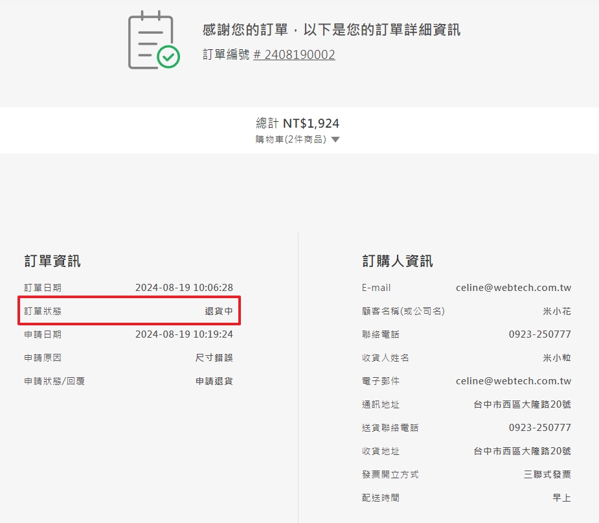Click the email address in the E-mail row
The width and height of the screenshot is (599, 523).
[x=514, y=288]
